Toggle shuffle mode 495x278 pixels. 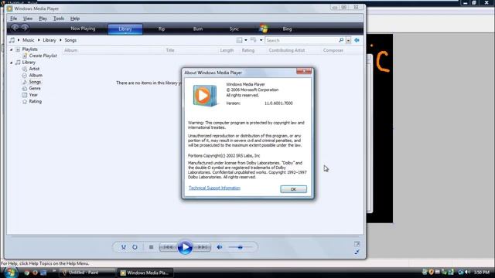[x=124, y=247]
